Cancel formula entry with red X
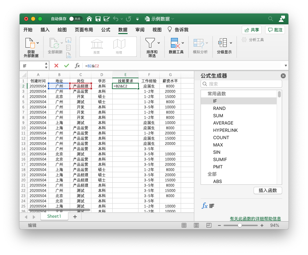 point(56,65)
